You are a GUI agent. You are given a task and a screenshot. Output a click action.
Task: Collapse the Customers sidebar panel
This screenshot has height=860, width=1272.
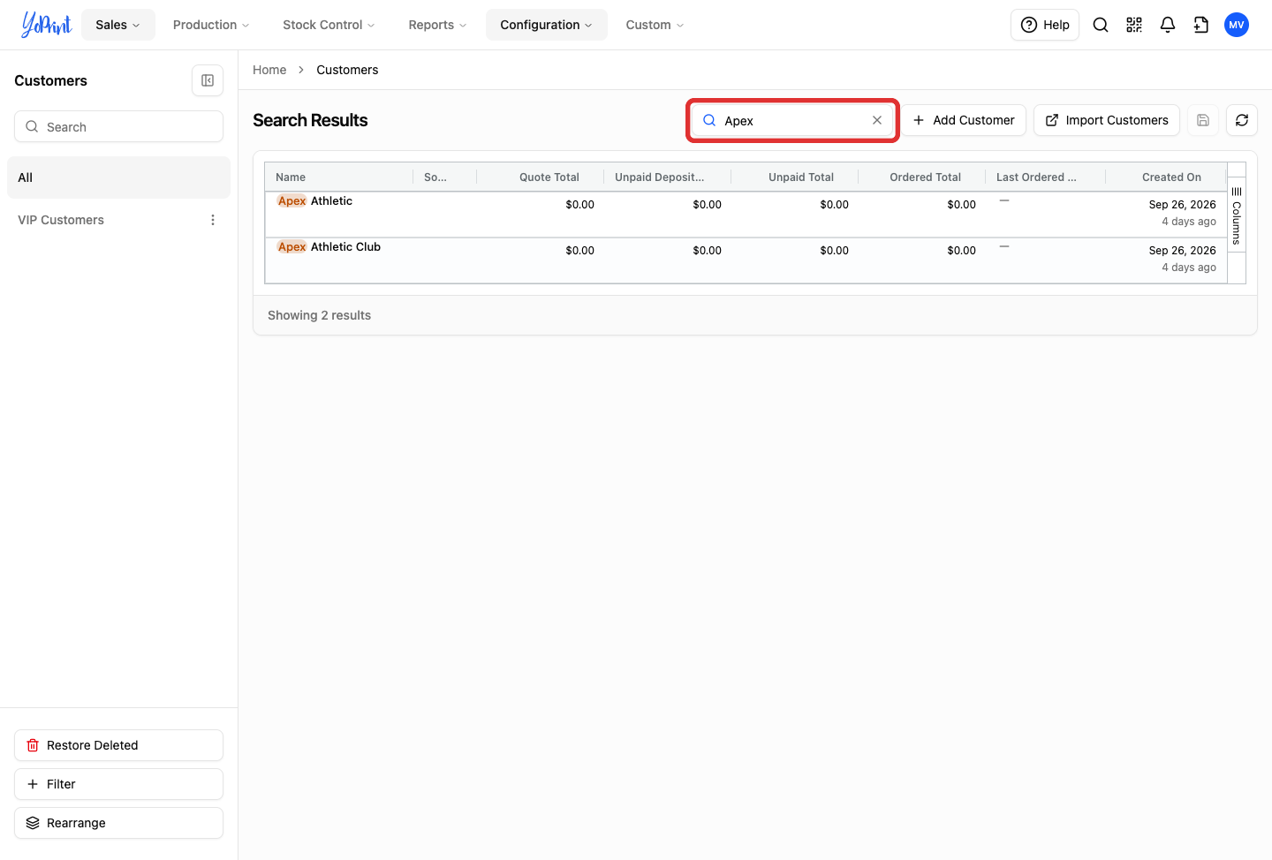208,80
